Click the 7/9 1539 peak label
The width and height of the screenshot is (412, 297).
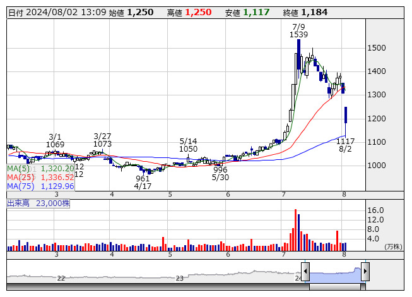[x=298, y=30]
